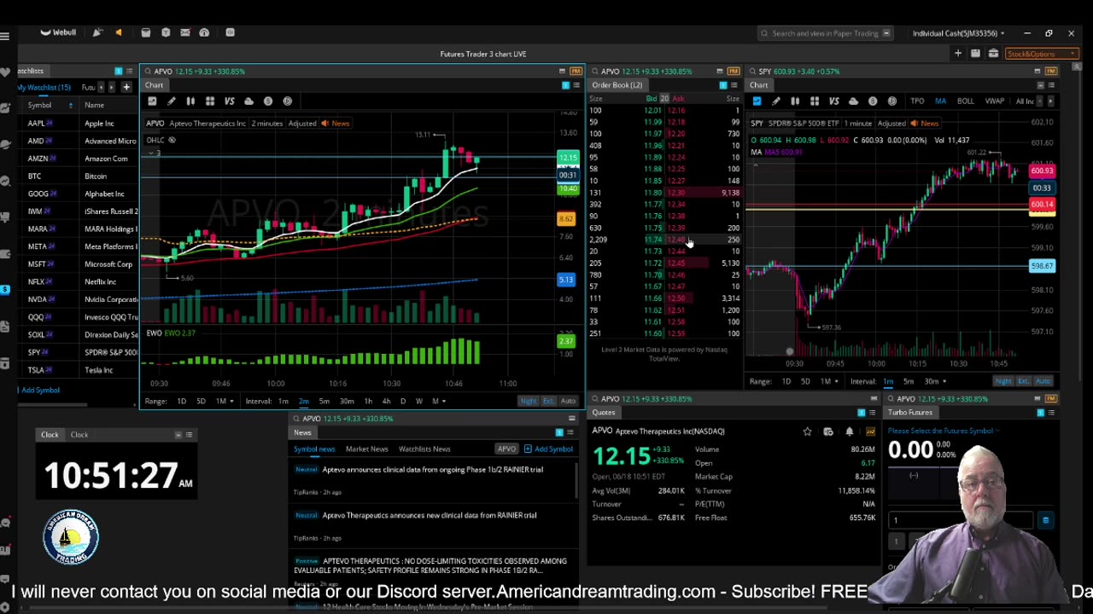Viewport: 1093px width, 614px height.
Task: Open the grid layout icon in SPY chart
Action: pos(815,101)
